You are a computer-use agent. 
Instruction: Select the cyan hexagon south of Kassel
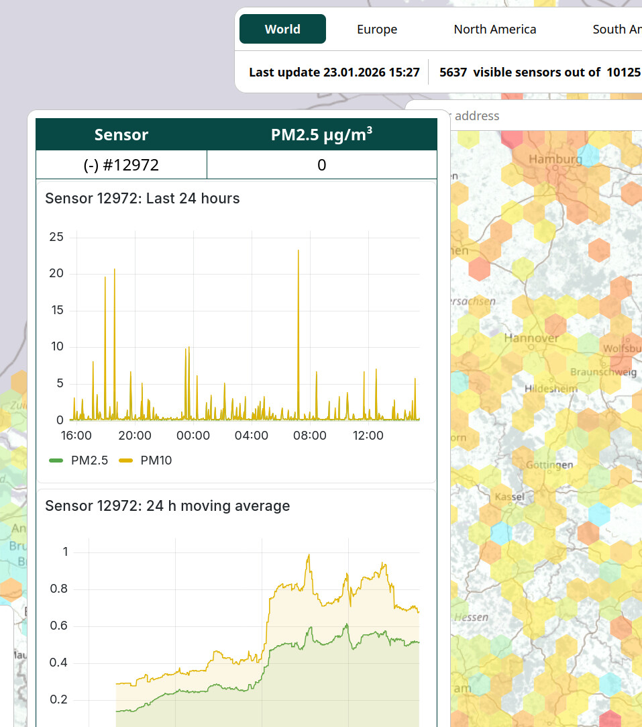pyautogui.click(x=500, y=533)
